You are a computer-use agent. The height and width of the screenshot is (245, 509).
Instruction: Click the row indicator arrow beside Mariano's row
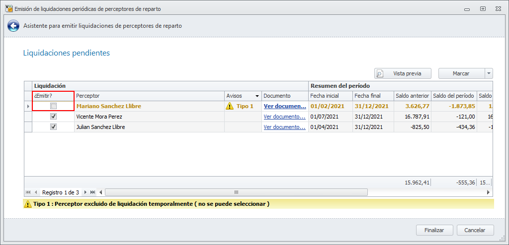(x=28, y=106)
